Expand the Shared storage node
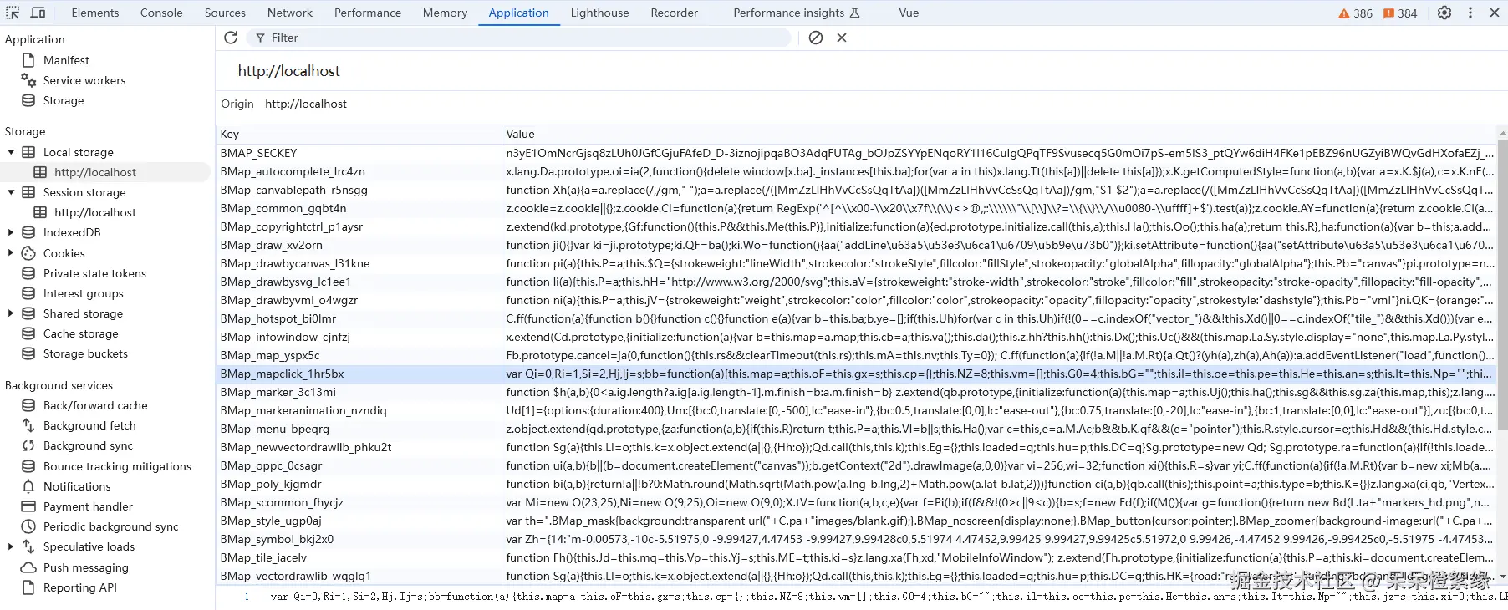This screenshot has width=1508, height=610. click(11, 313)
